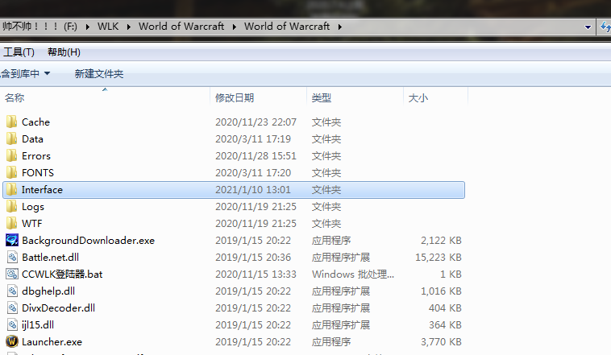Click the date 2020/11/23 22:07

click(x=256, y=122)
